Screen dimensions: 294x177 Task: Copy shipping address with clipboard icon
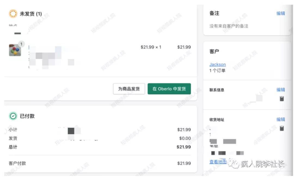282,128
